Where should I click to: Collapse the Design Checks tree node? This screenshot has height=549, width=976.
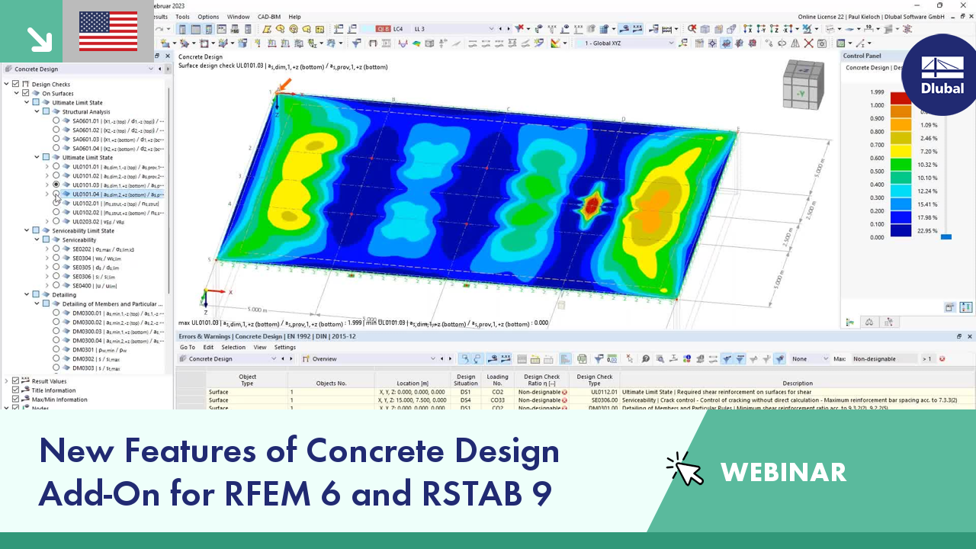[x=6, y=84]
